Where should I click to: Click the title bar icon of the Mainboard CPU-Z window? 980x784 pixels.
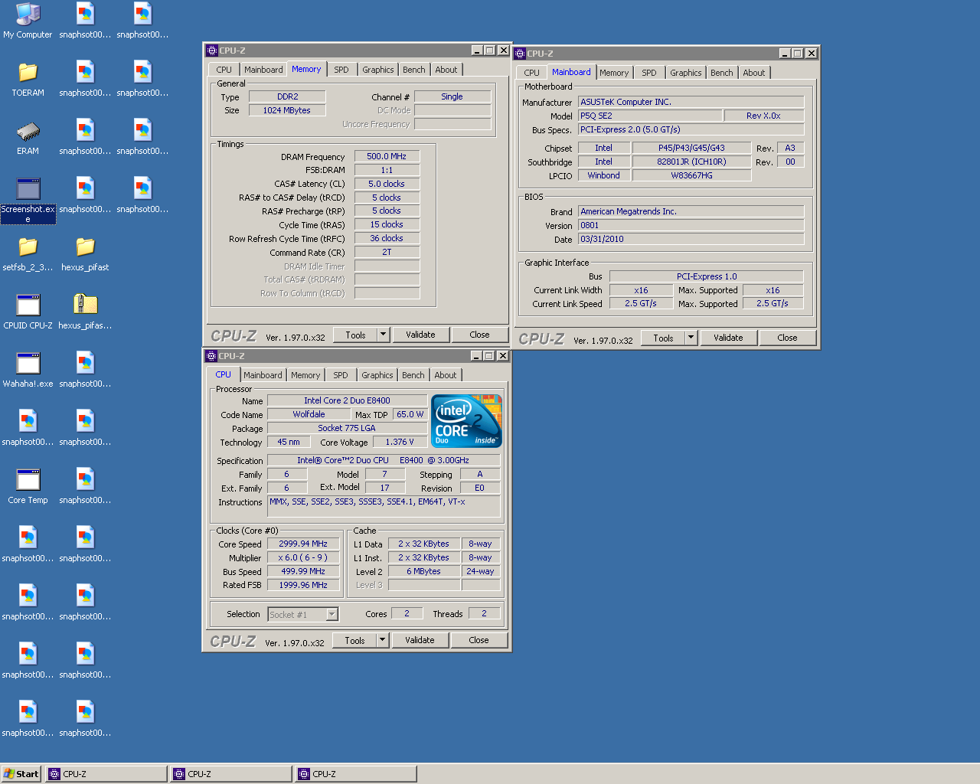[520, 54]
